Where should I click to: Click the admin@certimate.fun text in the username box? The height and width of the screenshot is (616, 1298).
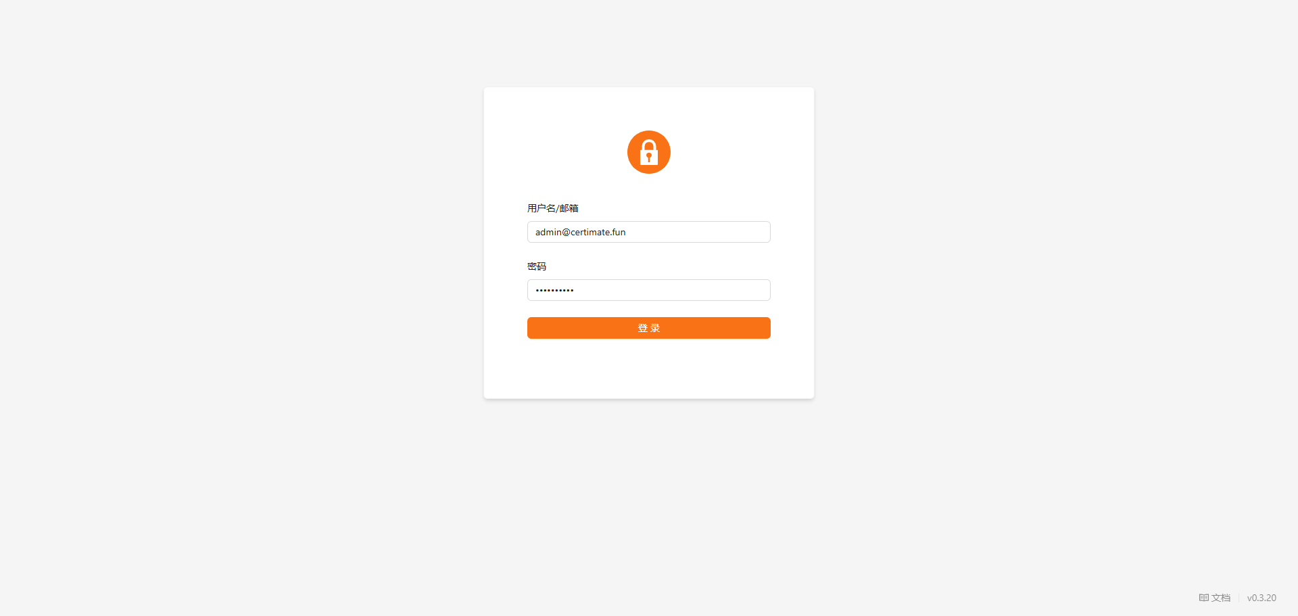pyautogui.click(x=580, y=232)
